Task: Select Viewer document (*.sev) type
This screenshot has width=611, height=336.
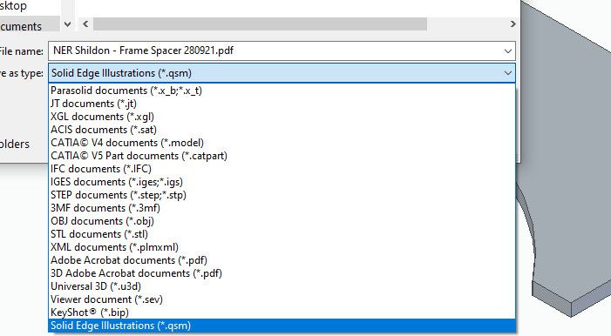Action: coord(282,299)
